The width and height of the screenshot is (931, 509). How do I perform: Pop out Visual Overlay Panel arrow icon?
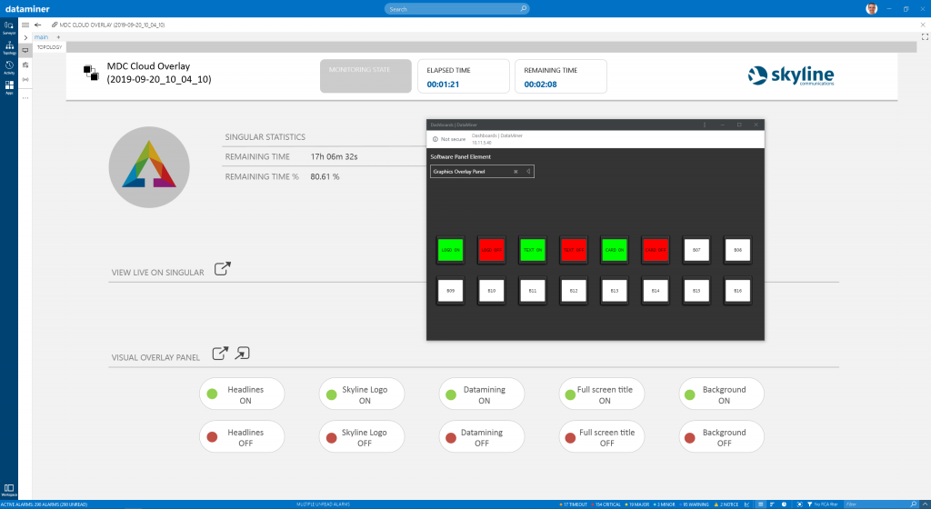[242, 353]
